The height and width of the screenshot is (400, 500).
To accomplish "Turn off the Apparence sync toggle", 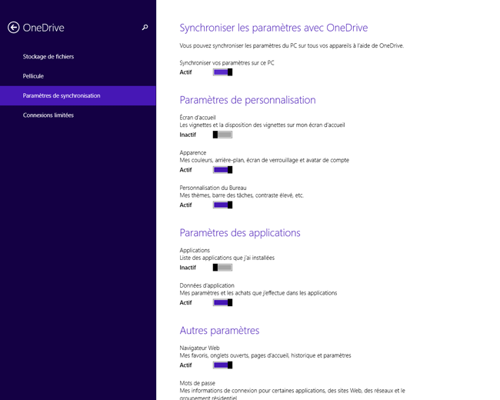I will click(x=222, y=170).
